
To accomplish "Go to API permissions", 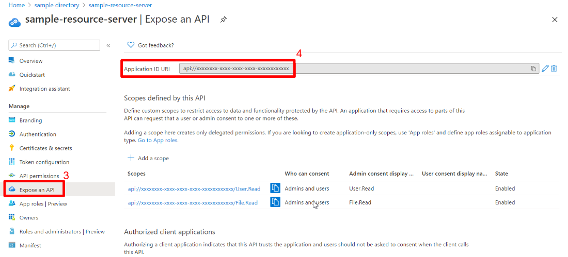I will pos(39,176).
